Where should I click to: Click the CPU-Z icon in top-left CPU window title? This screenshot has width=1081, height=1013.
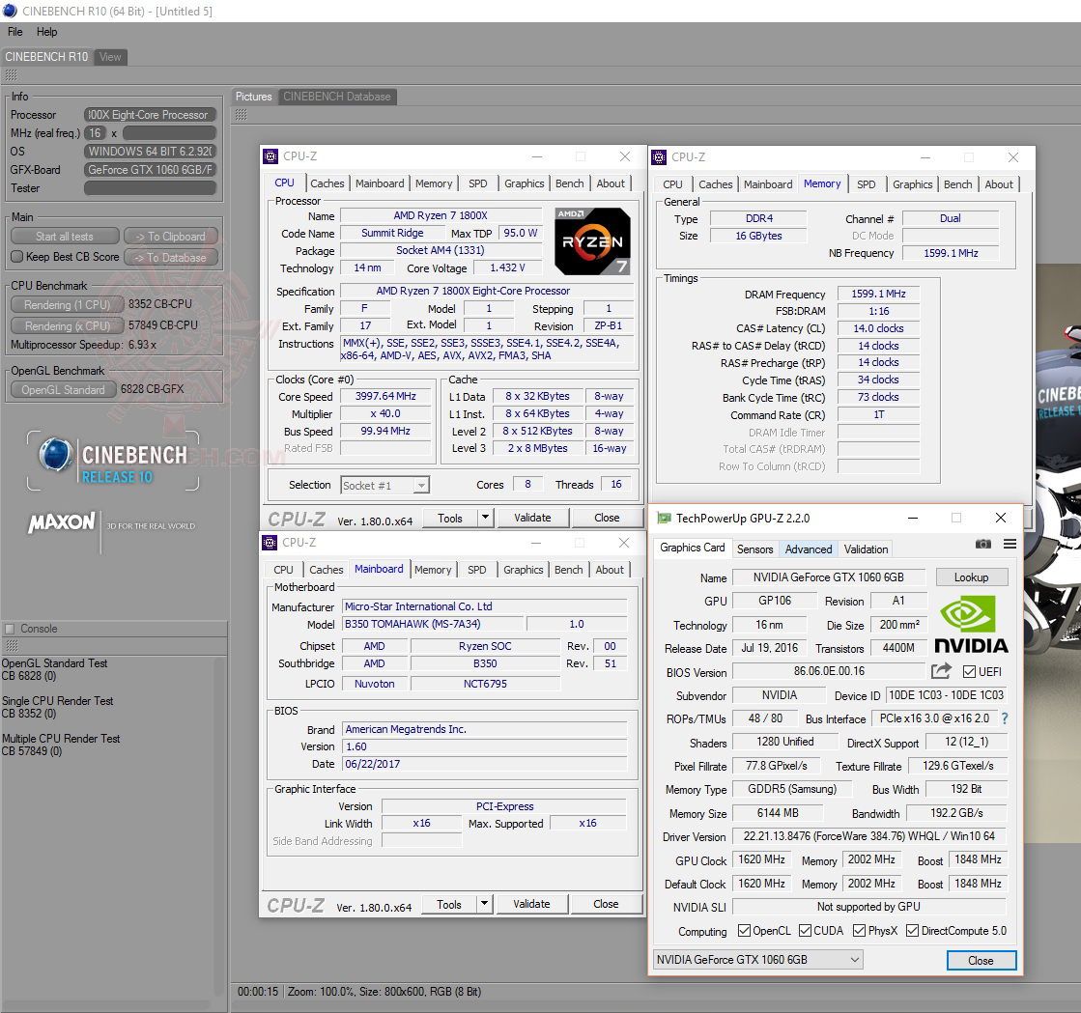tap(270, 156)
